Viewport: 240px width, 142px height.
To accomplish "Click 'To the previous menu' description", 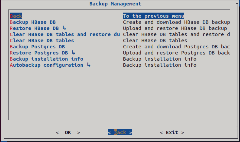I will [x=154, y=16].
